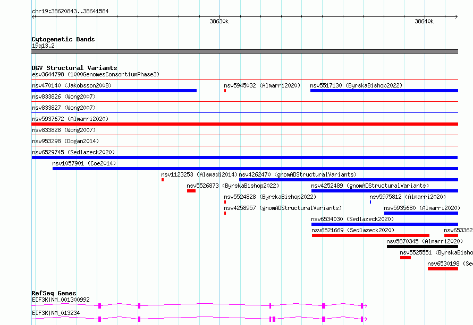This screenshot has height=325, width=473.
Task: Click the DGV Structural Variants track title
Action: click(74, 68)
